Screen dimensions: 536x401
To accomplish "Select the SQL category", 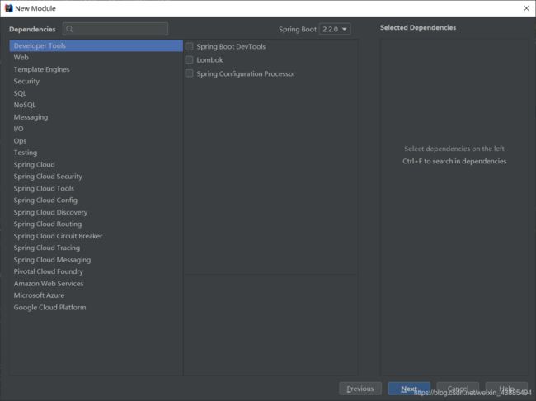I will (96, 93).
